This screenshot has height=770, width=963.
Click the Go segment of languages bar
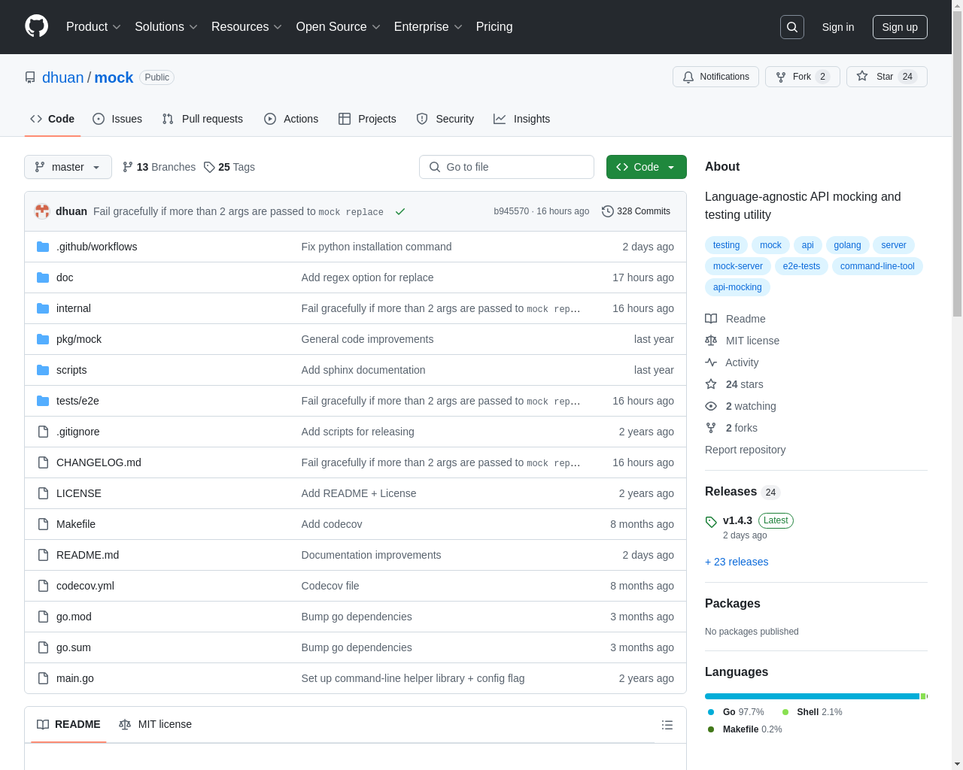pyautogui.click(x=812, y=696)
